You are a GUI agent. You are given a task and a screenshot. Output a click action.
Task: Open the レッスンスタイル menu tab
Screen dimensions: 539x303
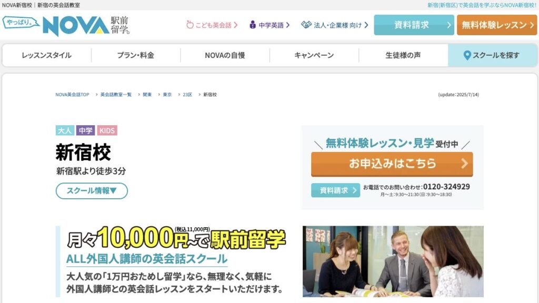click(x=47, y=55)
